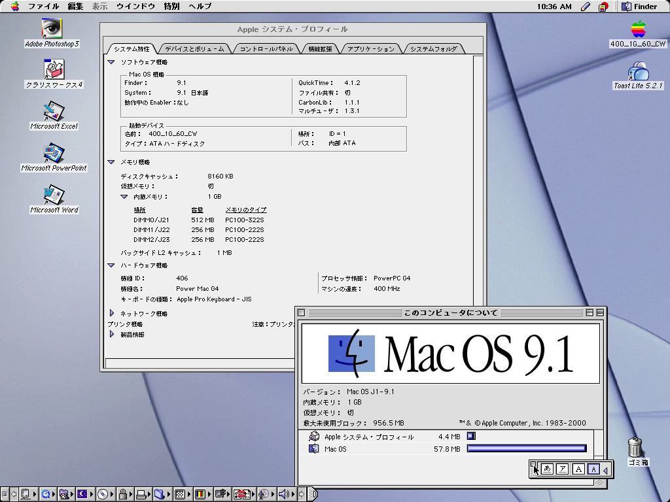
Task: Expand the ネットワーク概略 section
Action: [111, 313]
